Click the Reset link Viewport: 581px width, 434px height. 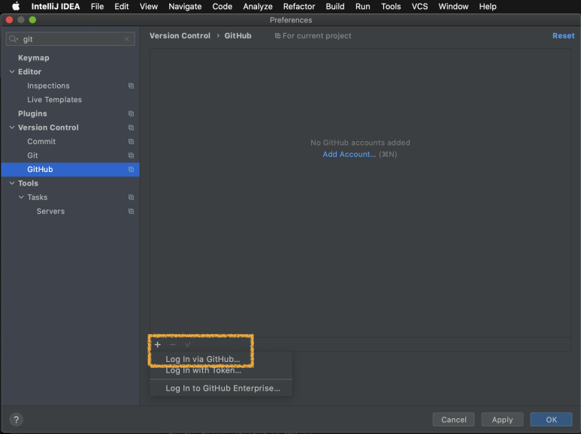pos(563,36)
